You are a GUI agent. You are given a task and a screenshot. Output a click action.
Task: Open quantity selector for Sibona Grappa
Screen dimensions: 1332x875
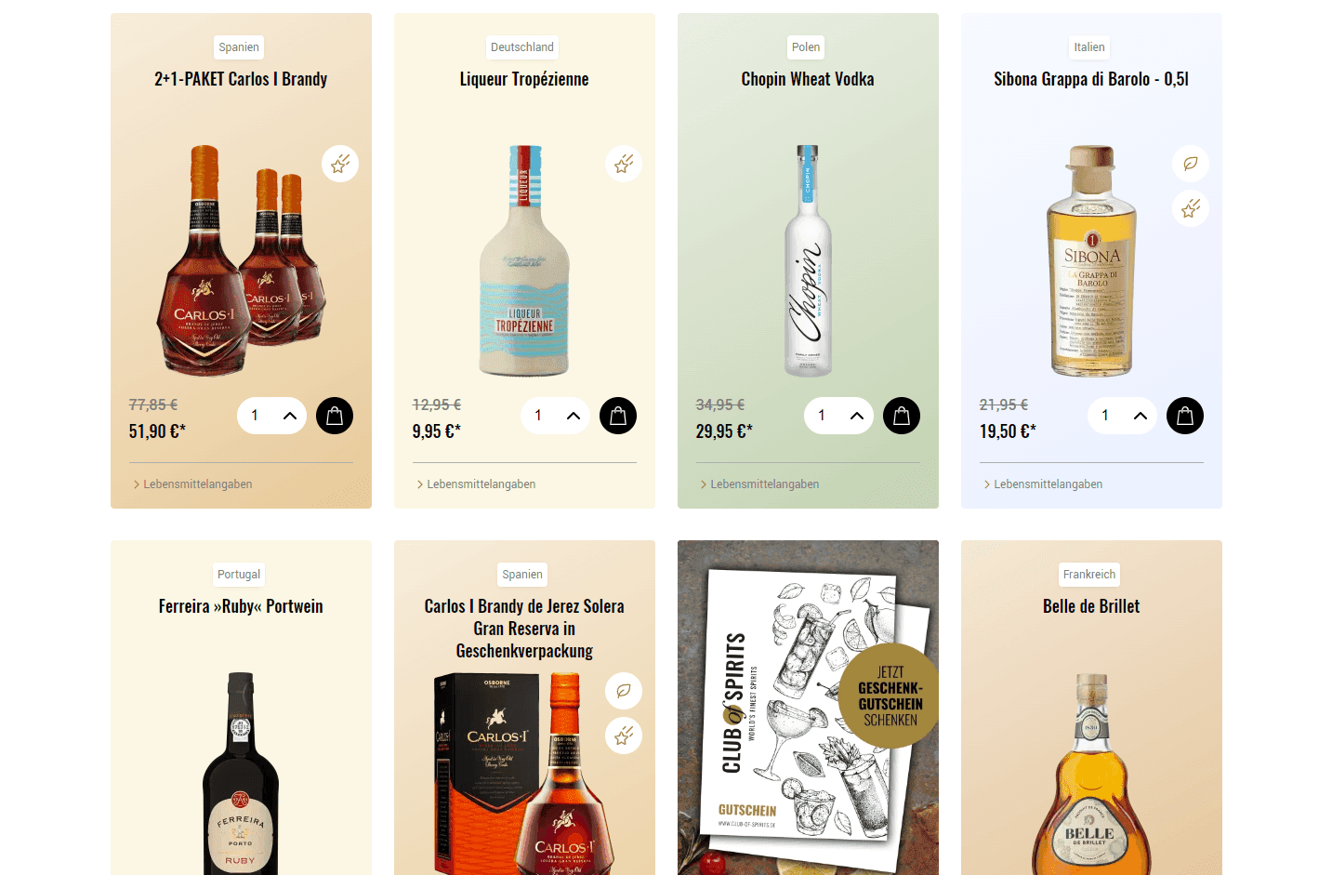point(1122,416)
